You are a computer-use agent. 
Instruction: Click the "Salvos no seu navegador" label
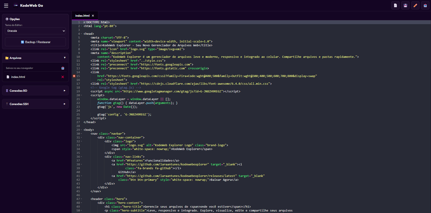click(19, 68)
